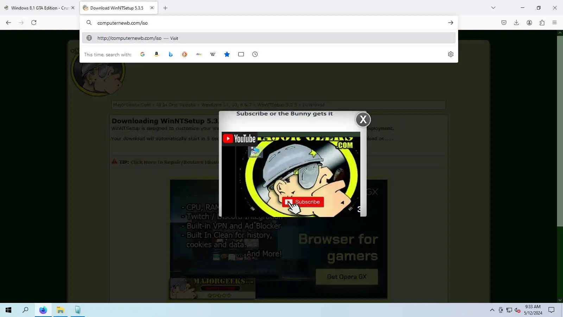The image size is (563, 317).
Task: Search in Bookmarks using the star icon
Action: [227, 54]
